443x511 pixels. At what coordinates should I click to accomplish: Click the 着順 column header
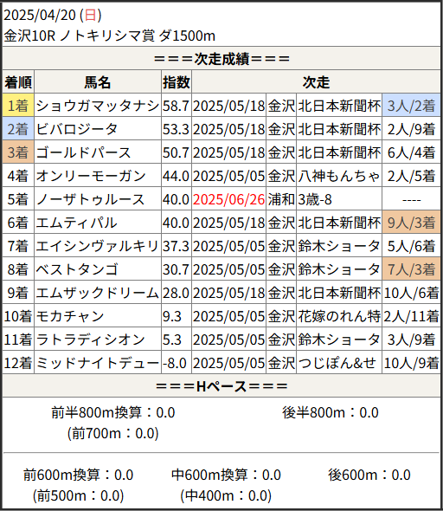(x=18, y=82)
